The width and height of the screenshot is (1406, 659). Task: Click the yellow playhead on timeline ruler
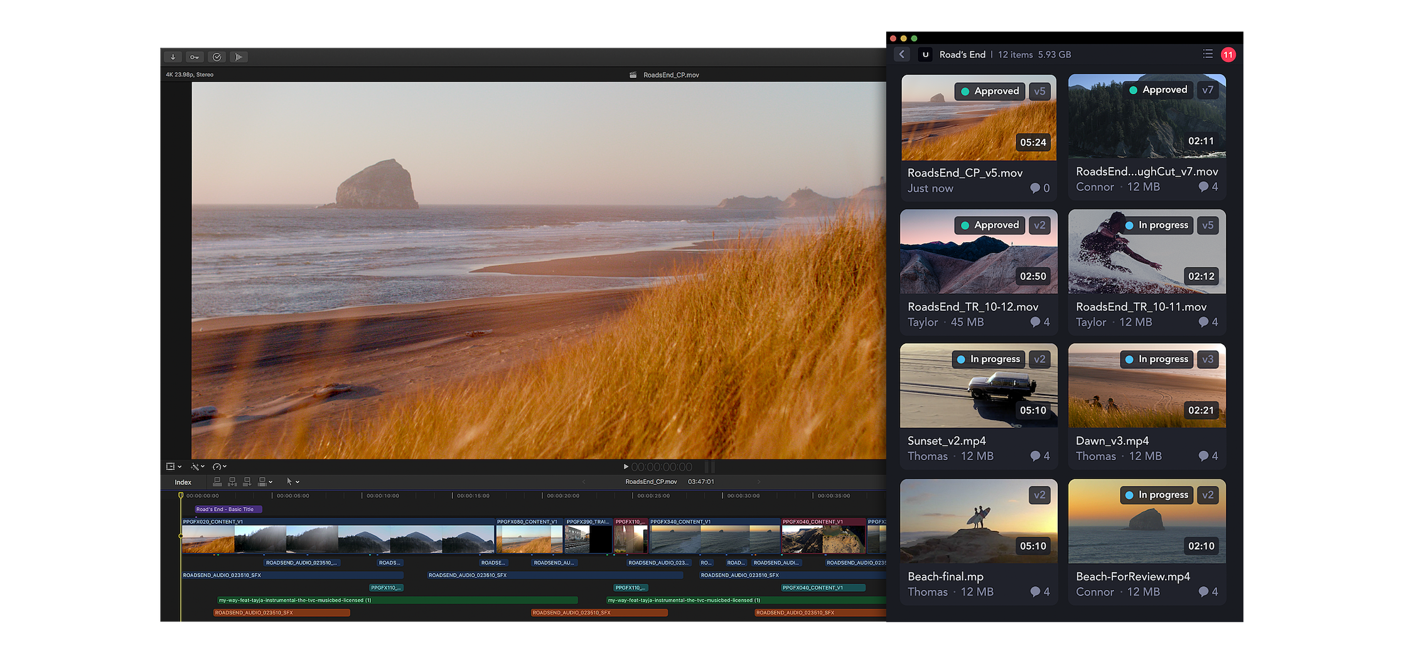[181, 496]
